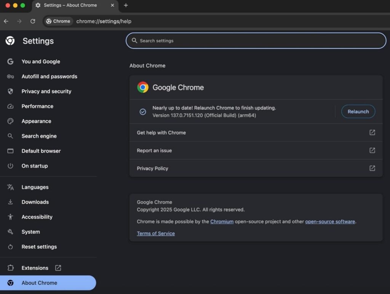Focus the Search settings field
390x294 pixels.
(256, 40)
